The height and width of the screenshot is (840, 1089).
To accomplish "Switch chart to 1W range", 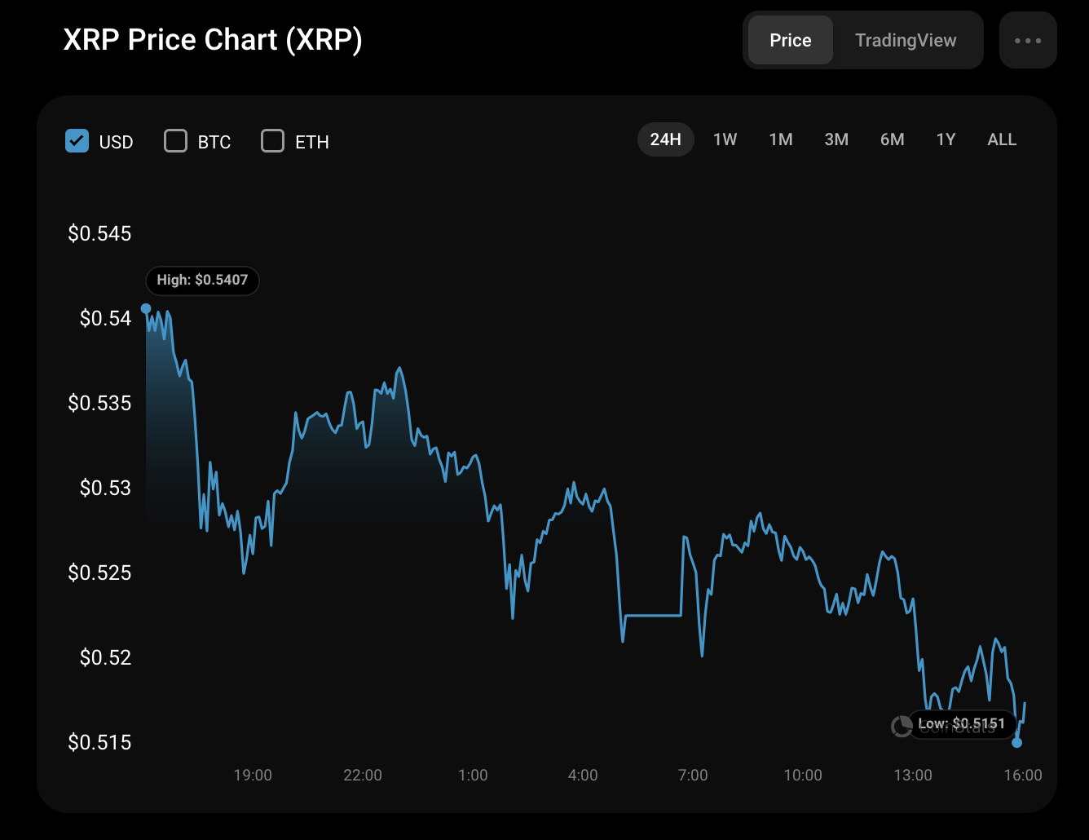I will coord(725,139).
